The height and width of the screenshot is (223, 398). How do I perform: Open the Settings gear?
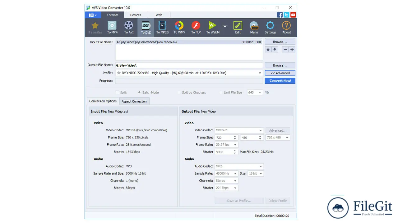270,28
